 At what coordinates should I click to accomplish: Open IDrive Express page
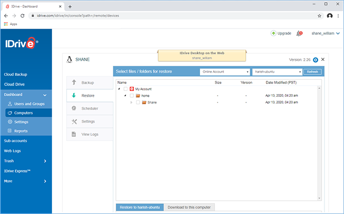pyautogui.click(x=17, y=171)
